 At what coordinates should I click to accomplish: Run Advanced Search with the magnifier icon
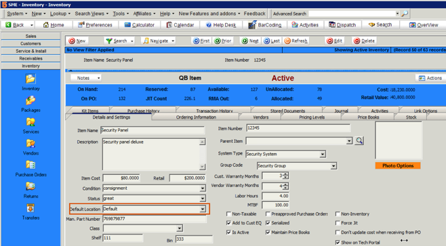point(405,14)
